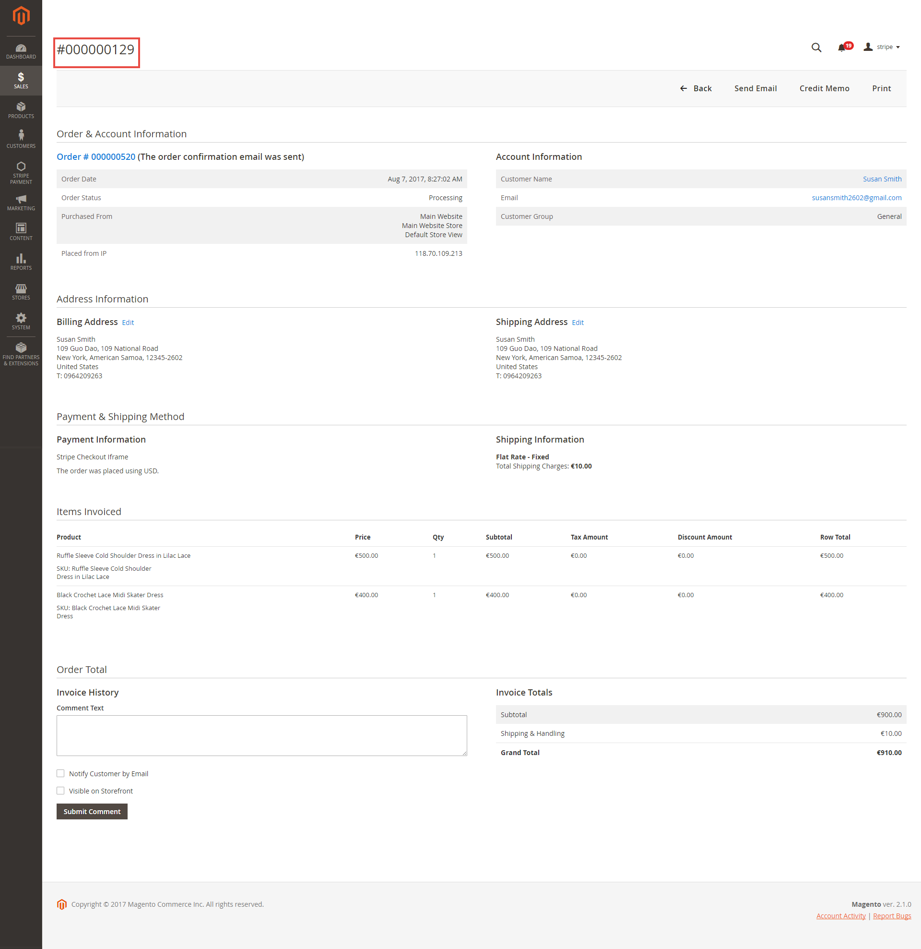Image resolution: width=921 pixels, height=949 pixels.
Task: Open Order # 000000520 link
Action: [95, 156]
